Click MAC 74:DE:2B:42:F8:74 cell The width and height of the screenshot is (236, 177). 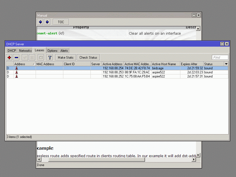tap(137, 68)
